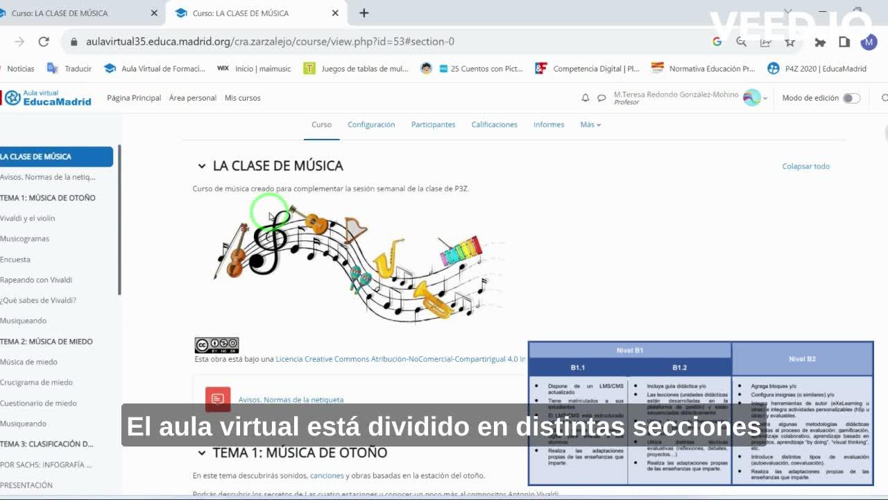The width and height of the screenshot is (888, 500).
Task: Open the Calificaciones tab
Action: tap(495, 125)
